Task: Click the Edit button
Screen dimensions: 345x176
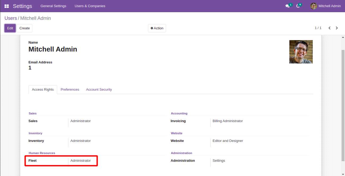Action: [10, 28]
